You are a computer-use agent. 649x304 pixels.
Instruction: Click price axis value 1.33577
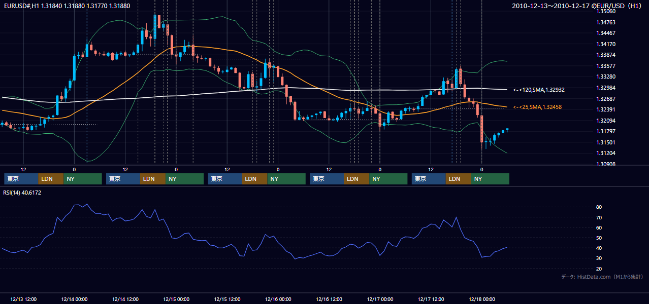coord(606,66)
